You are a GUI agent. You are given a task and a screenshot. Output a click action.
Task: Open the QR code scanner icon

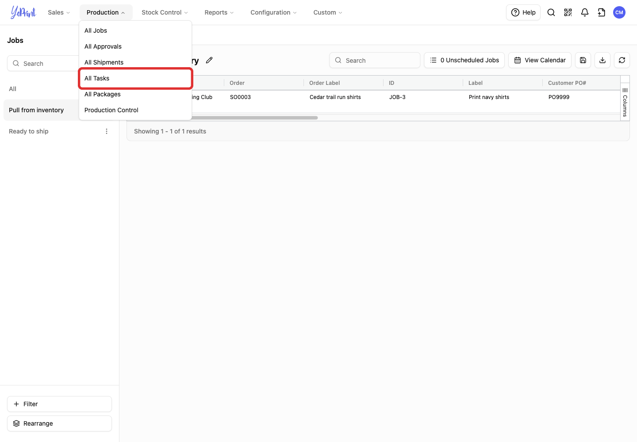point(568,12)
